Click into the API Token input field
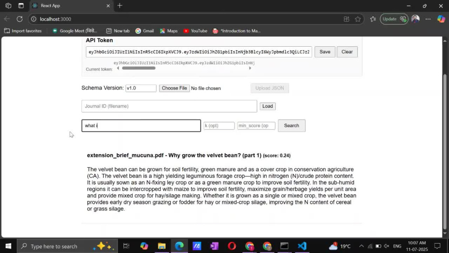Image resolution: width=449 pixels, height=253 pixels. click(x=199, y=52)
